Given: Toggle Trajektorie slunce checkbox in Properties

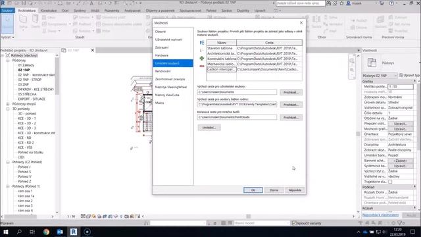Looking at the screenshot, I should point(390,182).
